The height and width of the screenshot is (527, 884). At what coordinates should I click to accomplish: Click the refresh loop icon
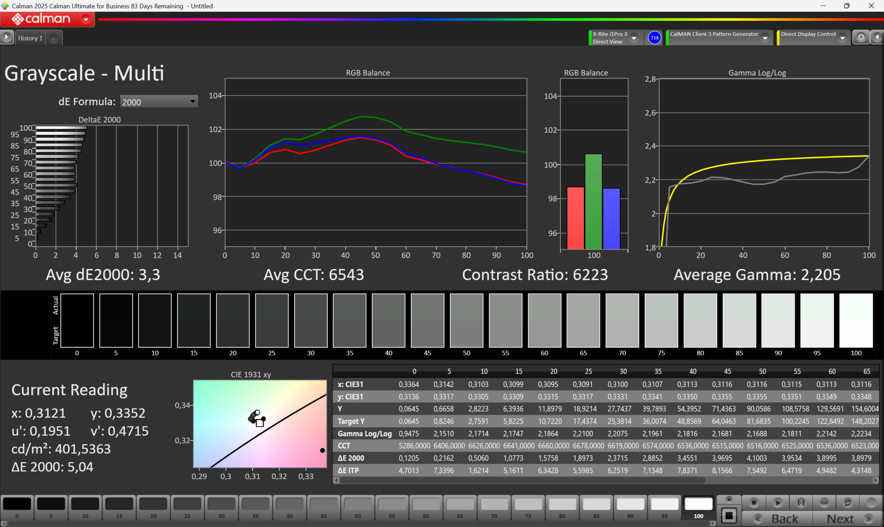click(848, 503)
